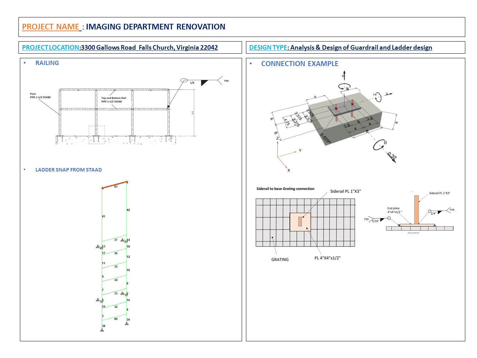Click the 1/4" weld symbol flag
Image resolution: width=477 pixels, height=358 pixels.
click(x=440, y=212)
